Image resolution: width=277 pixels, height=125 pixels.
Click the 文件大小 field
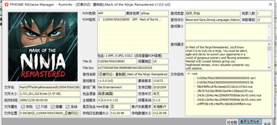click(50, 94)
